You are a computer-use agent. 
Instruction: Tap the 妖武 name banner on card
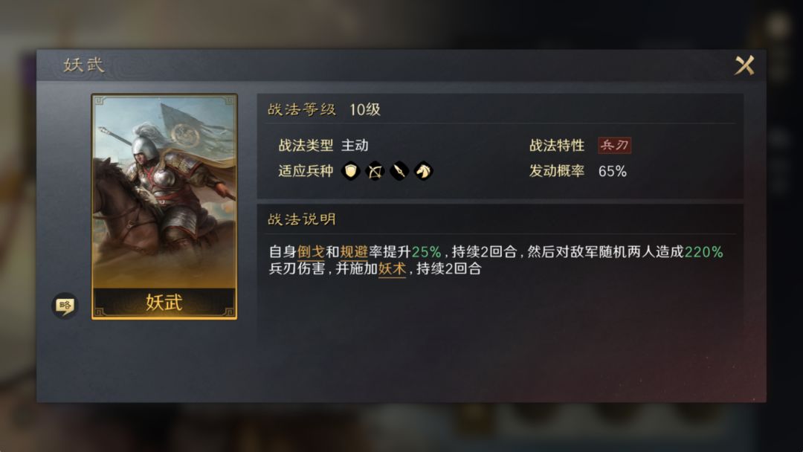(x=164, y=302)
